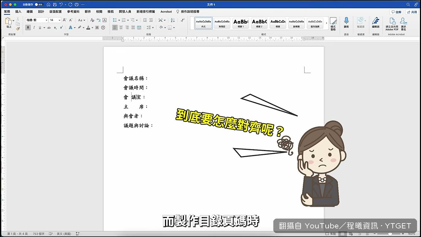Create and share Adobe PDF
This screenshot has height=237, width=421.
pos(392,24)
